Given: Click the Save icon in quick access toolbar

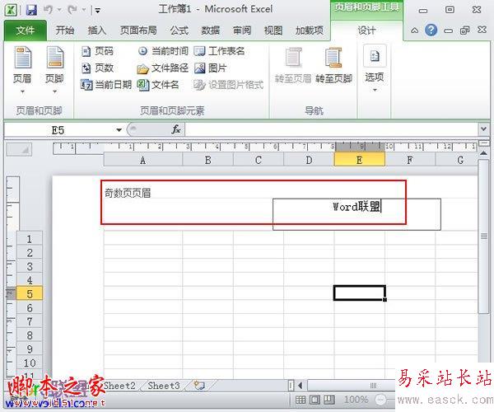Looking at the screenshot, I should pos(31,10).
